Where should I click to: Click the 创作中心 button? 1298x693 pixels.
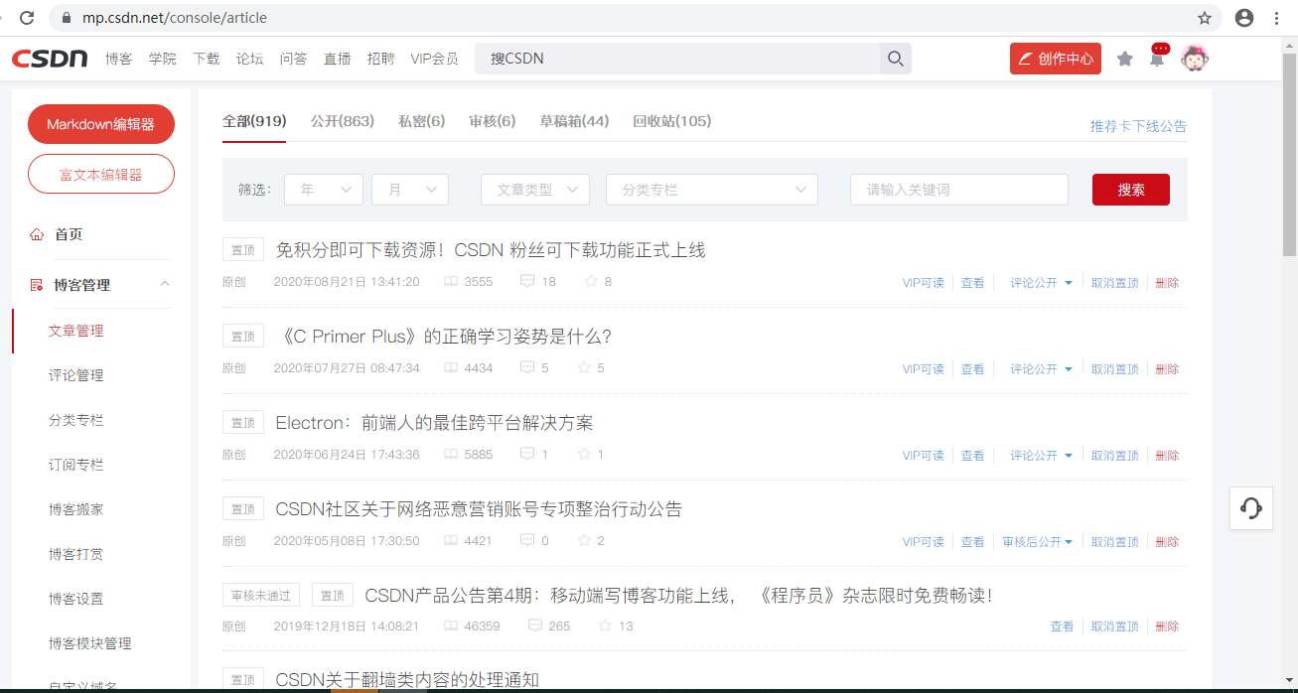click(x=1056, y=59)
